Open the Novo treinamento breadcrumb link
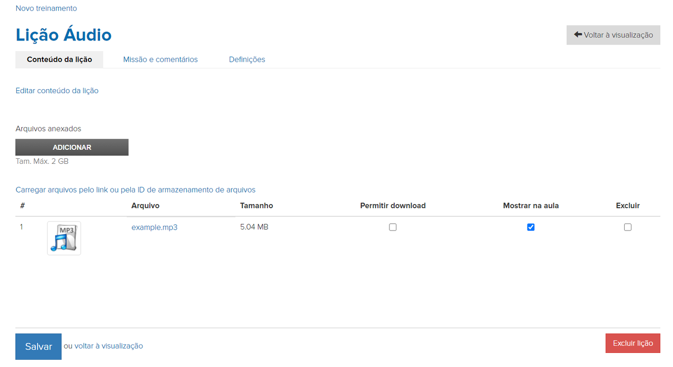 [47, 8]
